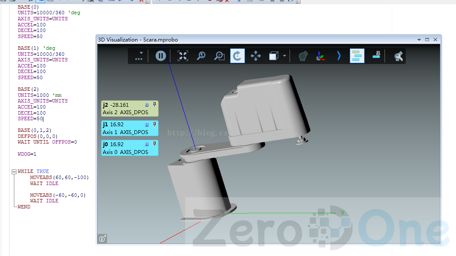Click the WEND code line
Screen dimensions: 456x256
[24, 207]
